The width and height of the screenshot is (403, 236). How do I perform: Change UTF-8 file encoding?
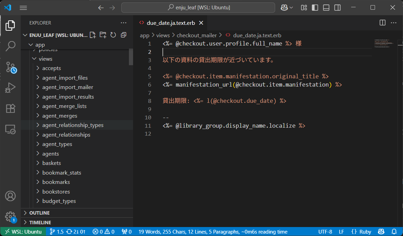[325, 232]
